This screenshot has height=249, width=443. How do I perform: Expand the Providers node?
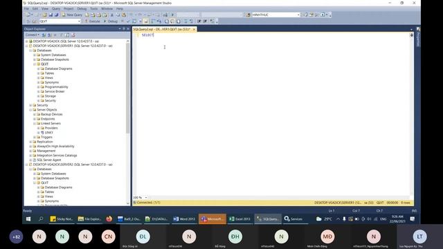39,128
